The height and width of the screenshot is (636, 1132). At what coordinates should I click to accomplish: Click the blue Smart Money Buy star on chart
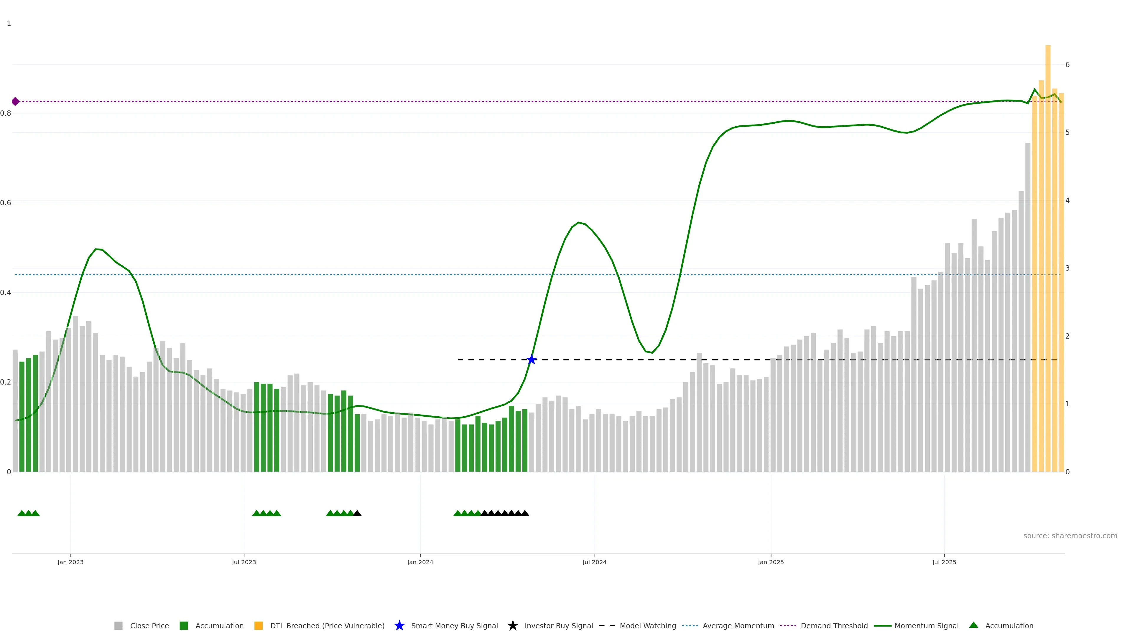531,360
